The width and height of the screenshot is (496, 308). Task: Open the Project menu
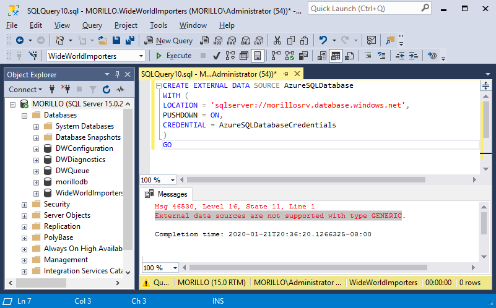click(126, 25)
